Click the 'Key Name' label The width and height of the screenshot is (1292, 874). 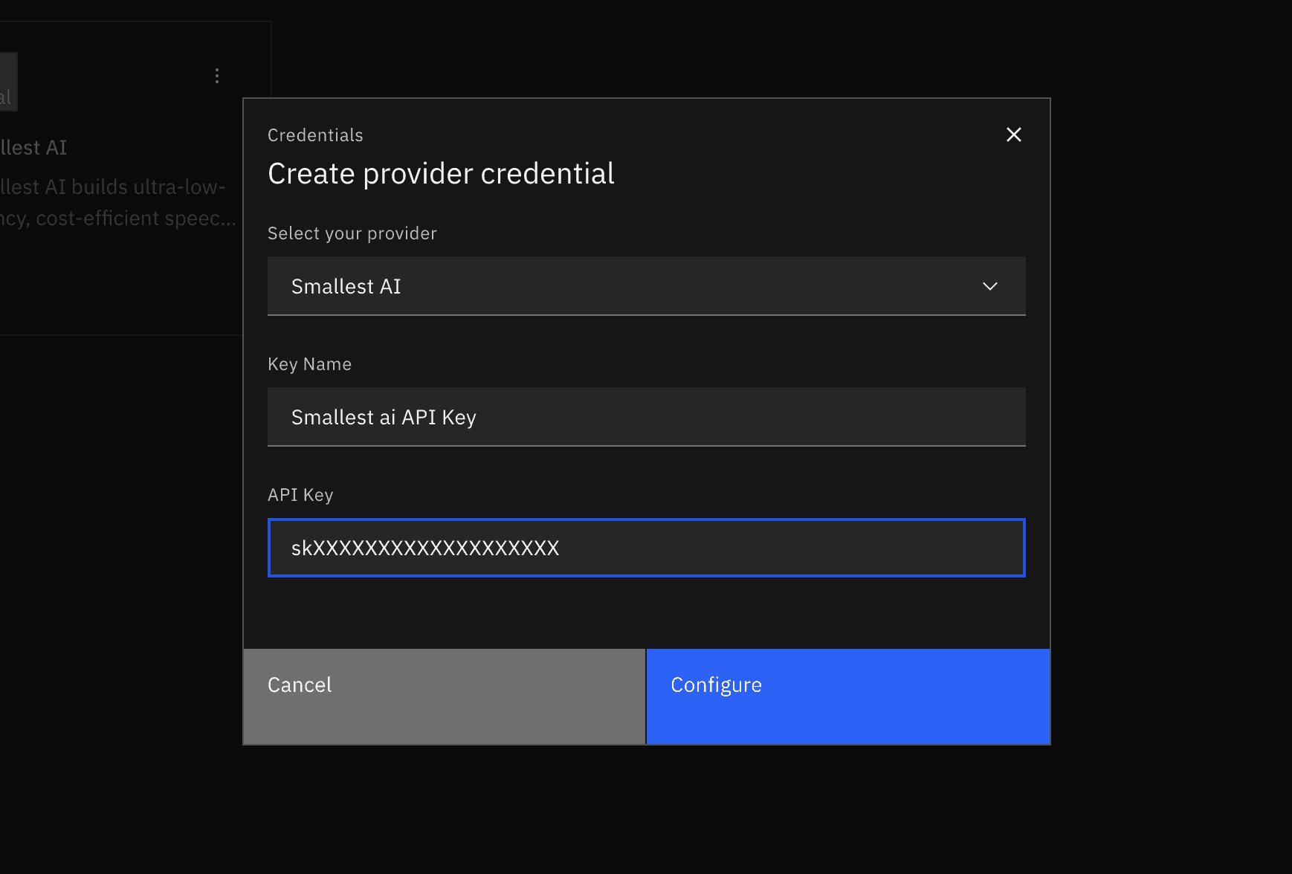[309, 364]
